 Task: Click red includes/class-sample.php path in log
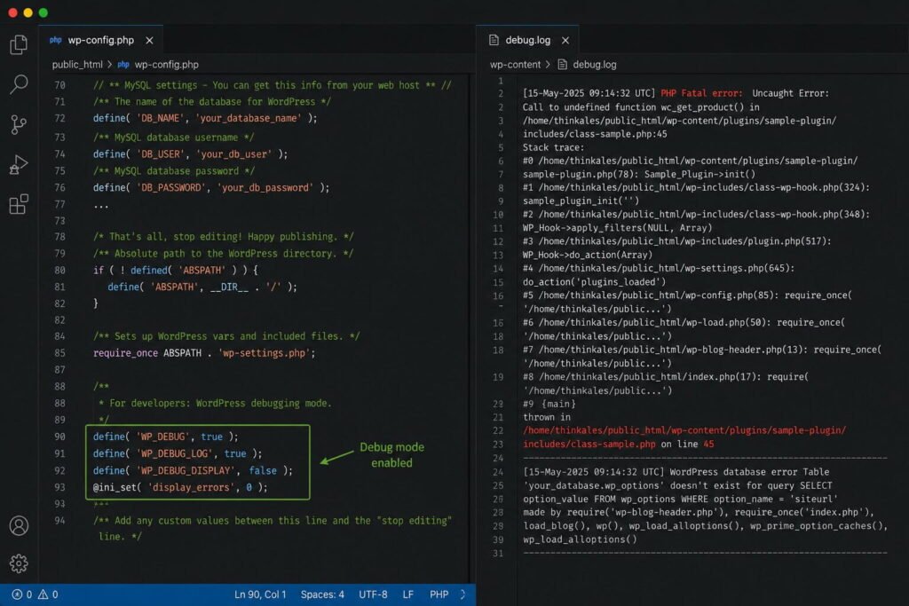tap(589, 445)
